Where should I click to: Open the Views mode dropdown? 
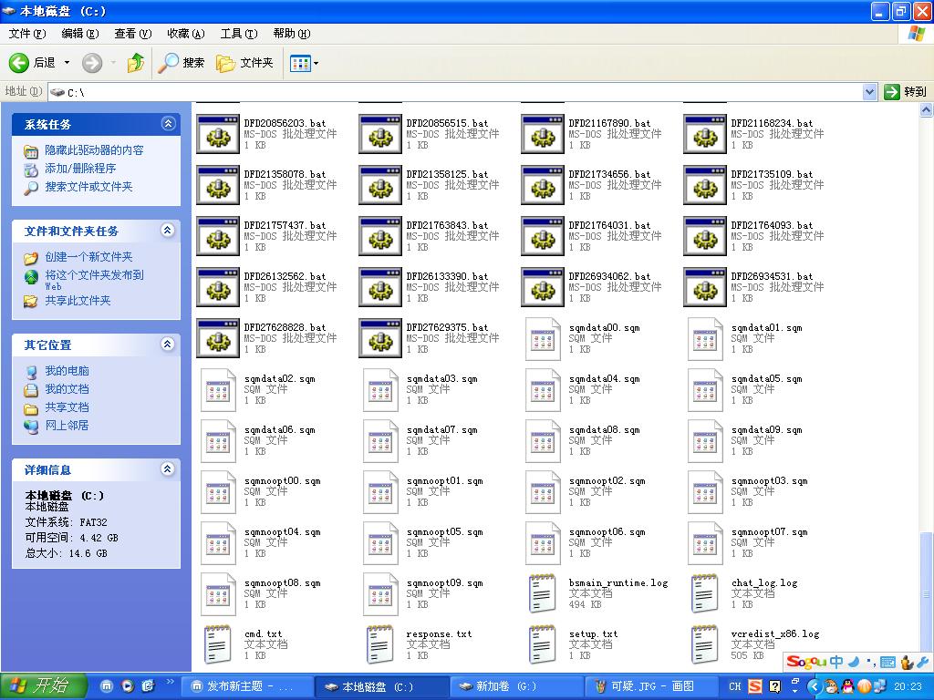pos(304,63)
